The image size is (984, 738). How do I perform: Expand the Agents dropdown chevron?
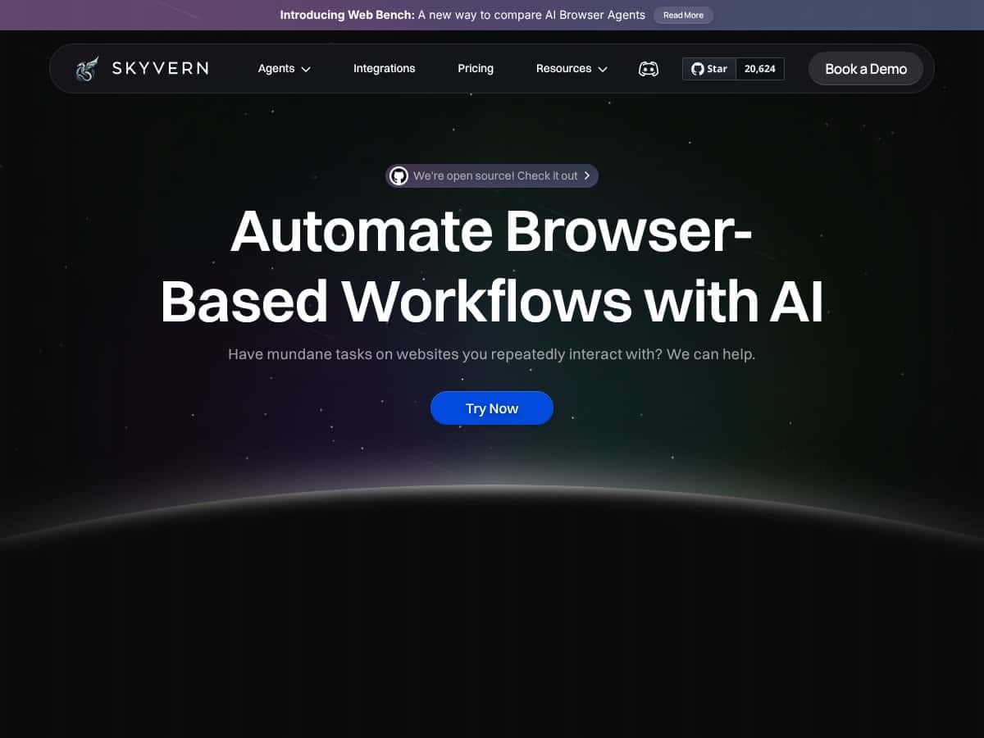coord(306,70)
